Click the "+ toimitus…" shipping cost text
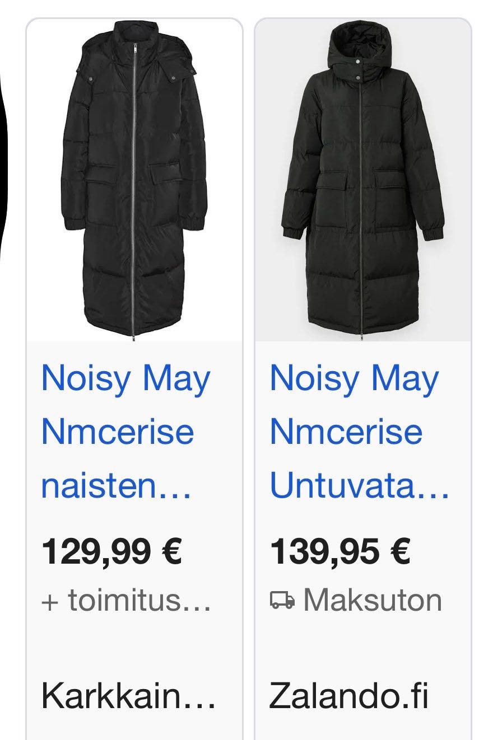The image size is (479, 740). point(127,600)
